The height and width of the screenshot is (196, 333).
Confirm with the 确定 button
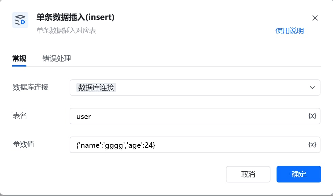(x=299, y=174)
